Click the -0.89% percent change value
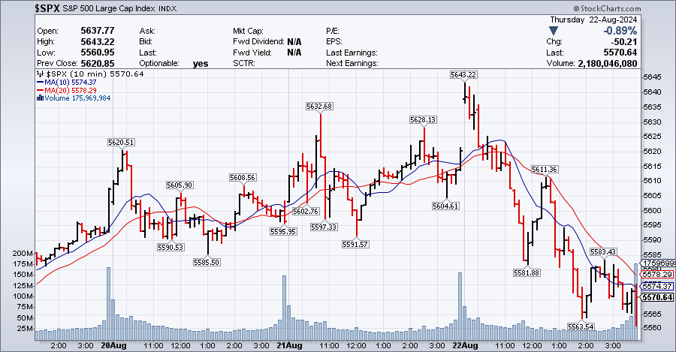The width and height of the screenshot is (676, 352). point(622,31)
